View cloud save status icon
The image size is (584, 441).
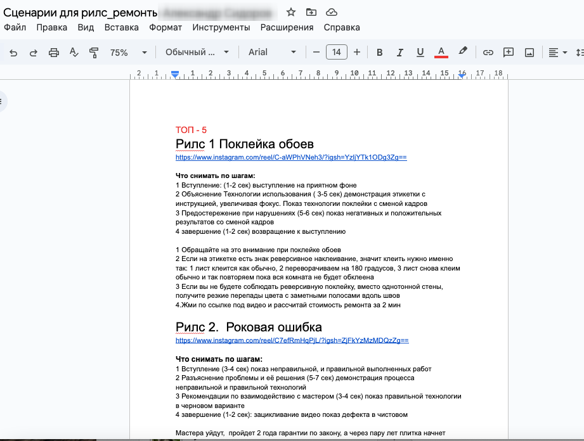point(332,12)
